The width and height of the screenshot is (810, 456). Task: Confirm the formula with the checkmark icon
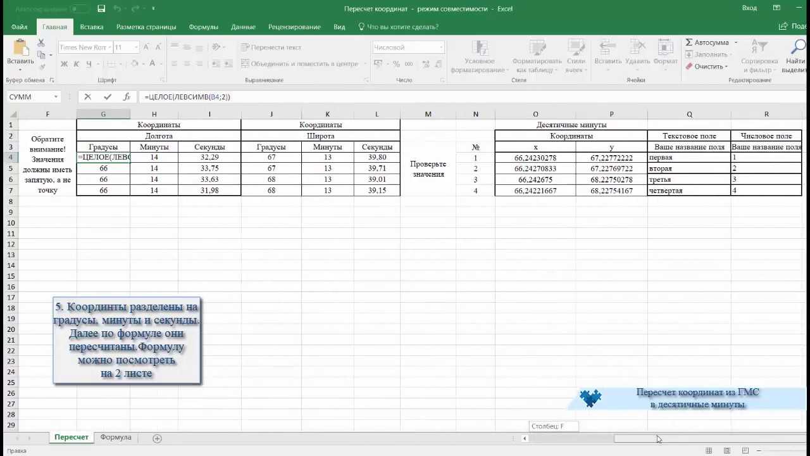[x=108, y=97]
